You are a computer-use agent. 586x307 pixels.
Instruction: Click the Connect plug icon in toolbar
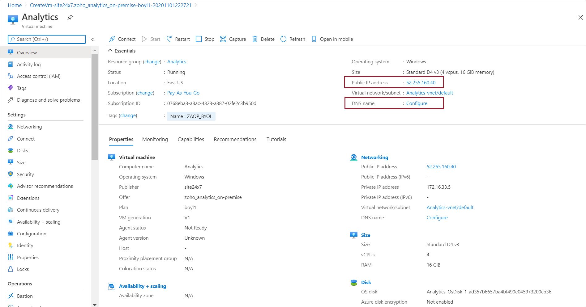[112, 39]
